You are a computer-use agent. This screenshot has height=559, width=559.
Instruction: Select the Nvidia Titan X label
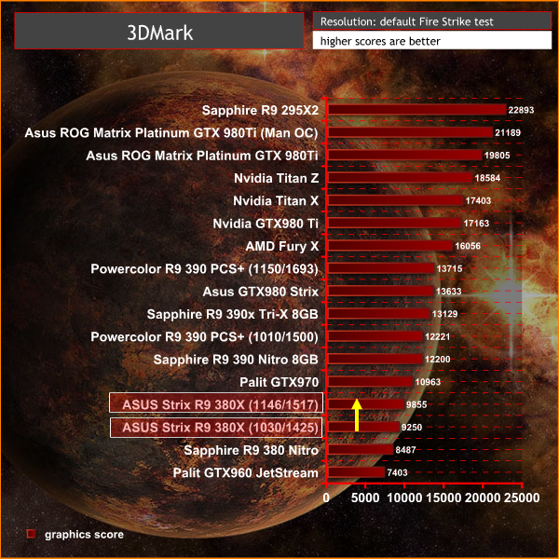[276, 201]
